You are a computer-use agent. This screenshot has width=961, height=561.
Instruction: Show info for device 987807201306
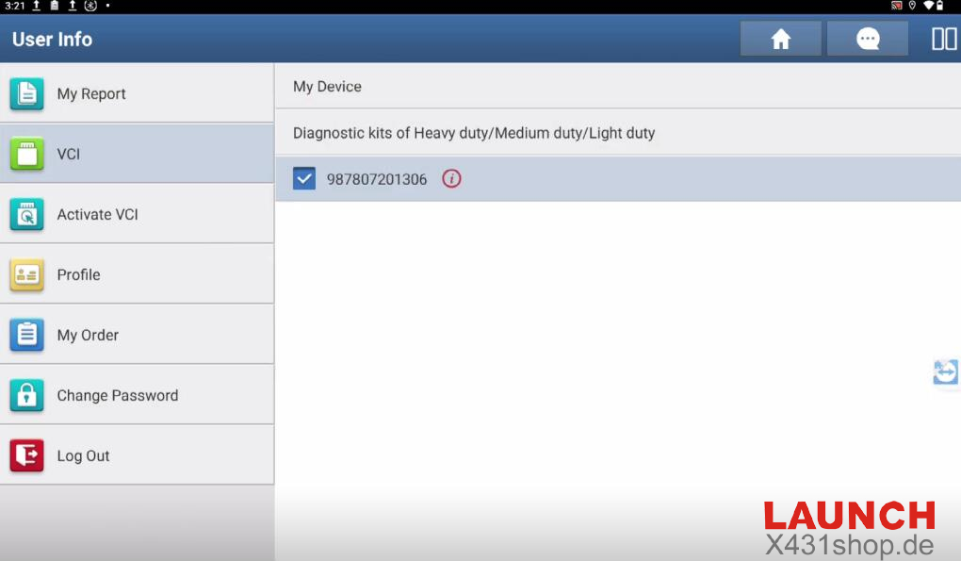click(451, 179)
